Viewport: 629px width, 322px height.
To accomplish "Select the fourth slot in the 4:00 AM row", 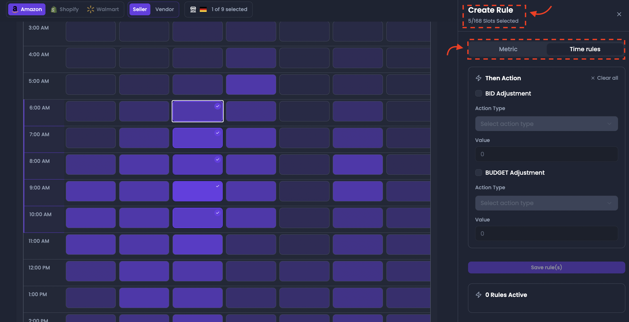I will tap(251, 58).
